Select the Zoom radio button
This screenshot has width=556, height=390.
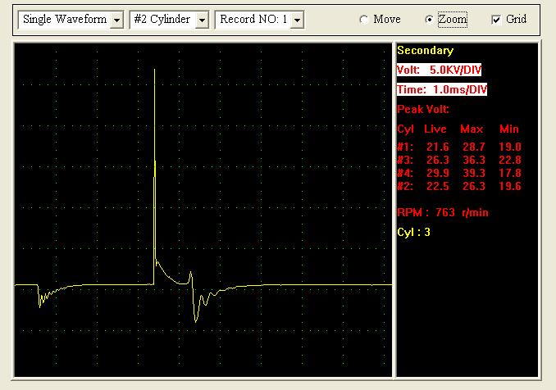429,20
